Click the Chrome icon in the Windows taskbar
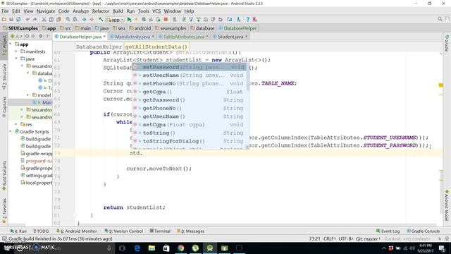451x254 pixels. click(x=180, y=248)
